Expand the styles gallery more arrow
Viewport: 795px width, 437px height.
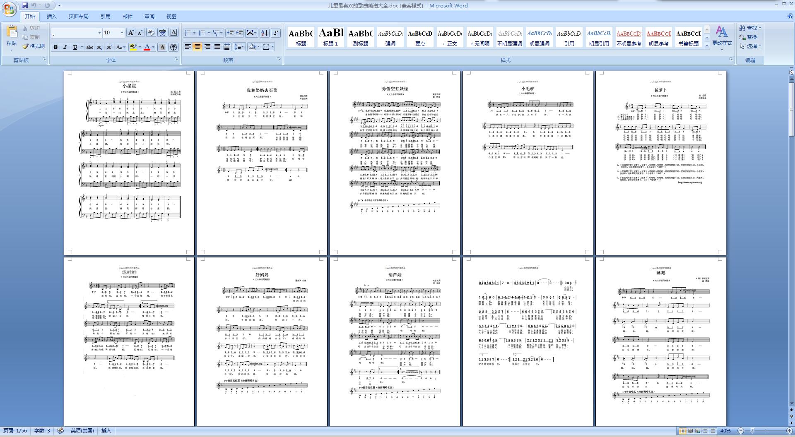[x=707, y=46]
